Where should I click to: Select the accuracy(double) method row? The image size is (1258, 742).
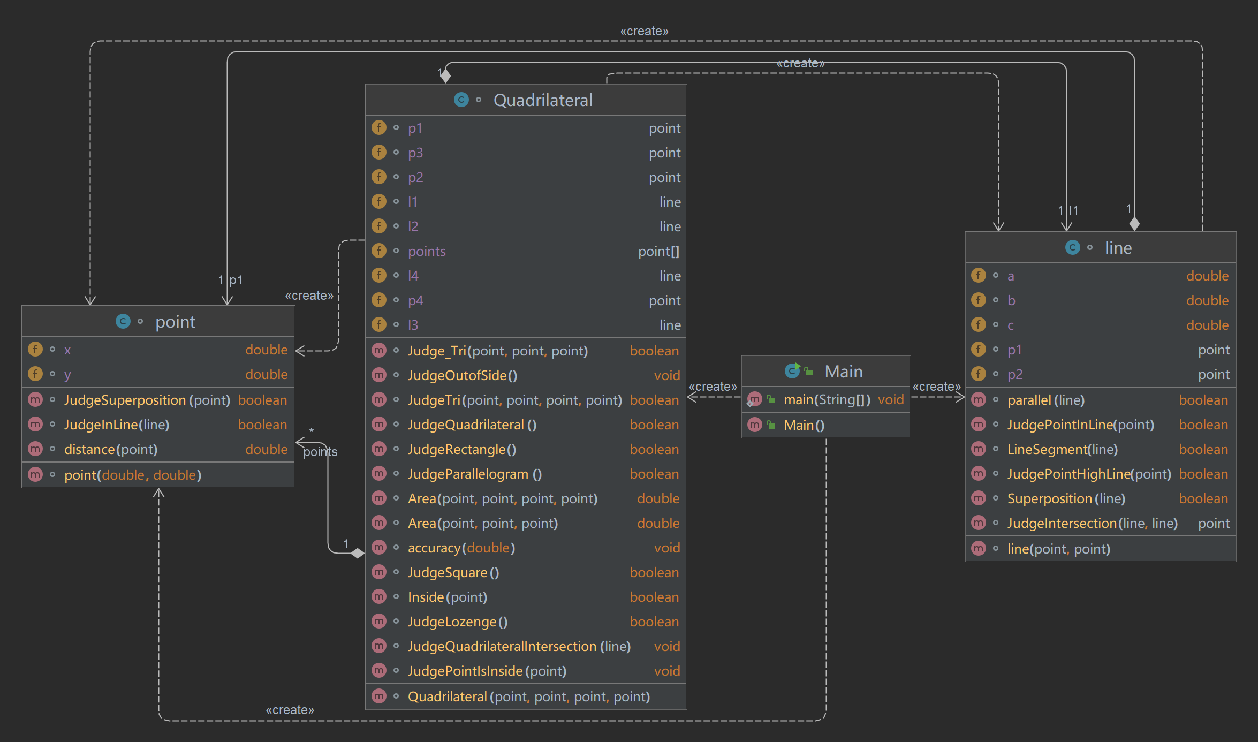461,548
